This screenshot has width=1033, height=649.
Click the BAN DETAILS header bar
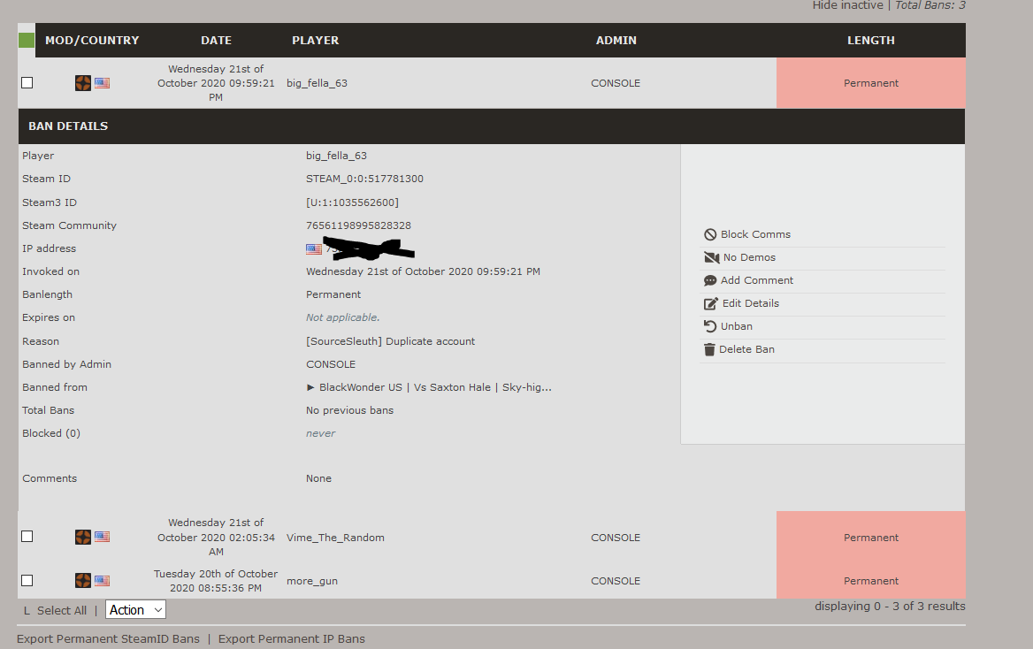pyautogui.click(x=492, y=126)
